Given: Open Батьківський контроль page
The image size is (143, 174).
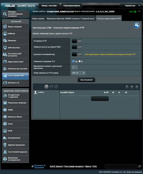Looking at the screenshot, I should (x=15, y=55).
